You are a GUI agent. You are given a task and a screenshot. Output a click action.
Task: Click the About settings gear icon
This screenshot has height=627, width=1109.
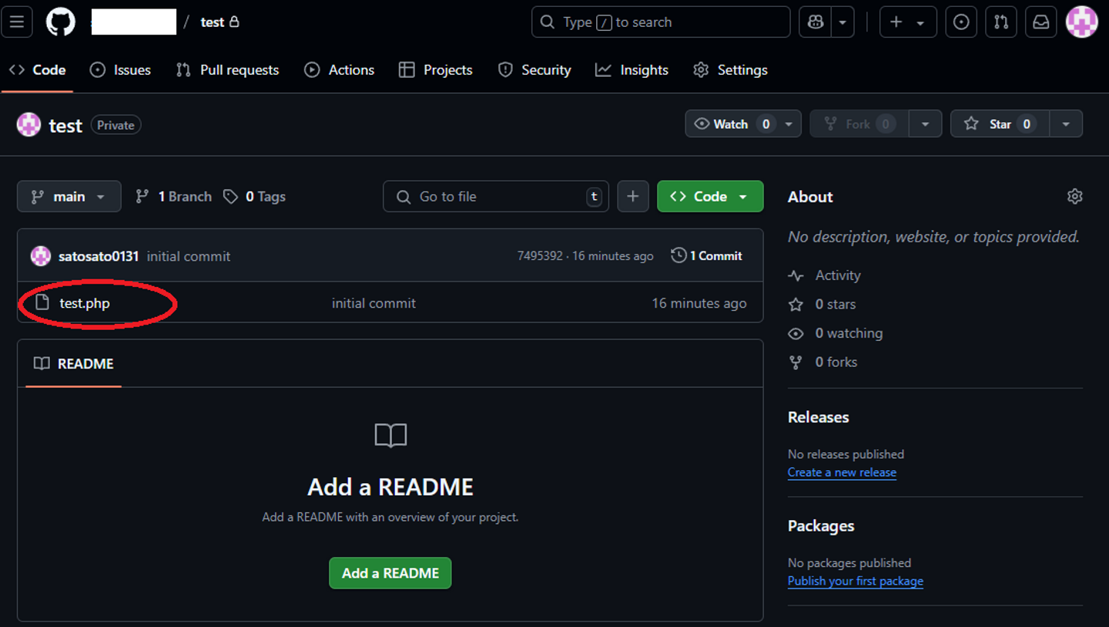pos(1075,197)
